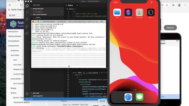The height and width of the screenshot is (106, 189).
Task: Click simulator home screen page dots
Action: coord(134,90)
